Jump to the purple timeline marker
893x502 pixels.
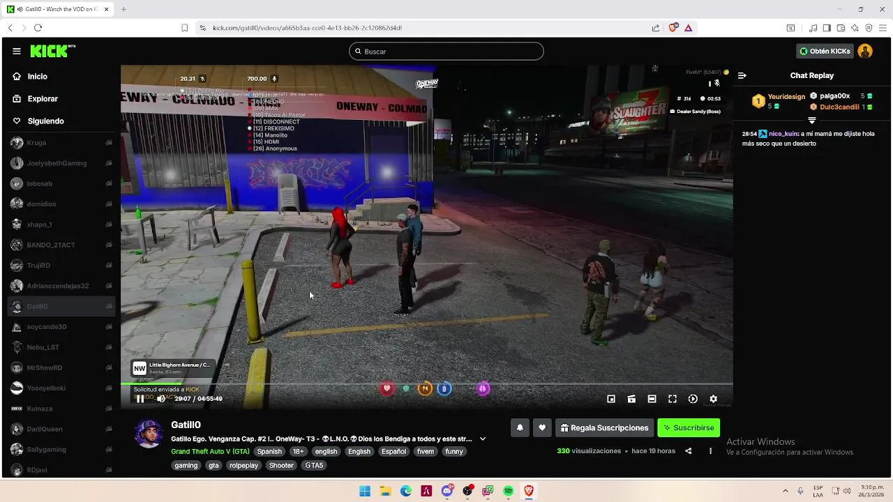click(x=483, y=389)
